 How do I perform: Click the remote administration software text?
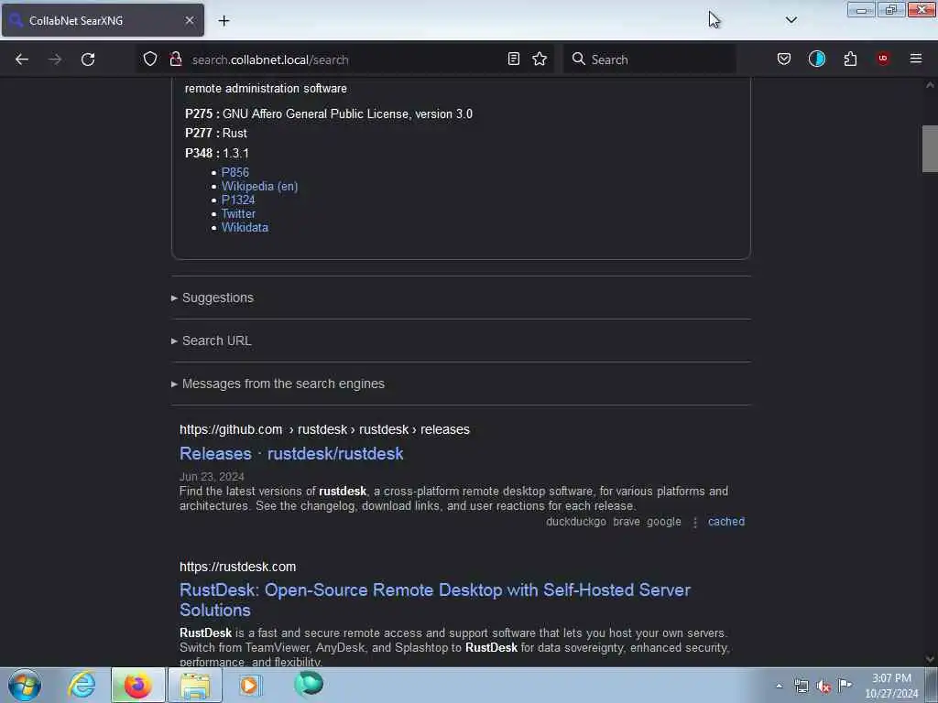[266, 89]
